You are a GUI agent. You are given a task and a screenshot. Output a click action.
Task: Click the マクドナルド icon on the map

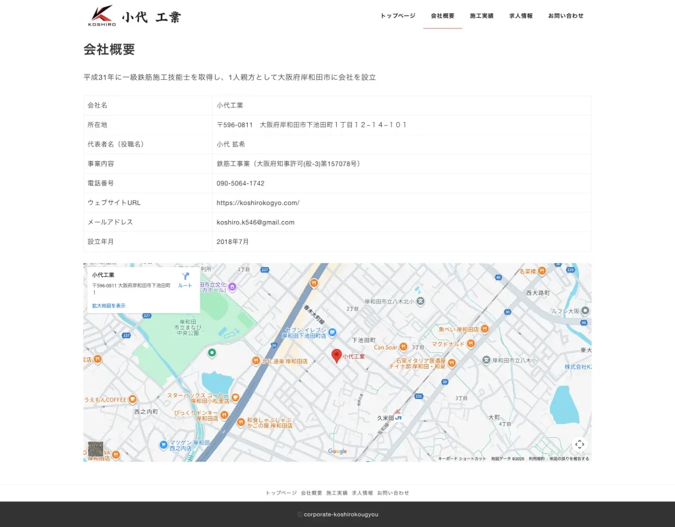470,343
